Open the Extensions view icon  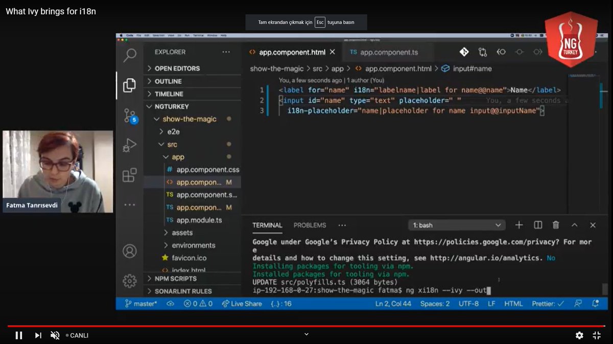[130, 175]
